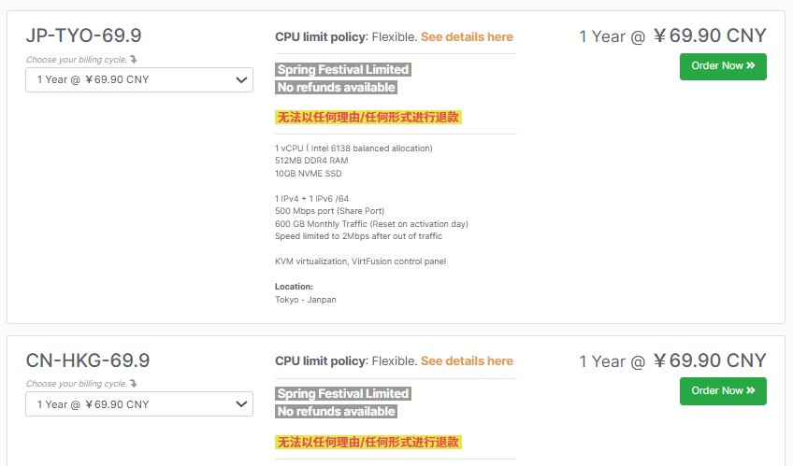793x466 pixels.
Task: Click 'CPU limit policy' label in CN-HKG plan
Action: (x=320, y=361)
